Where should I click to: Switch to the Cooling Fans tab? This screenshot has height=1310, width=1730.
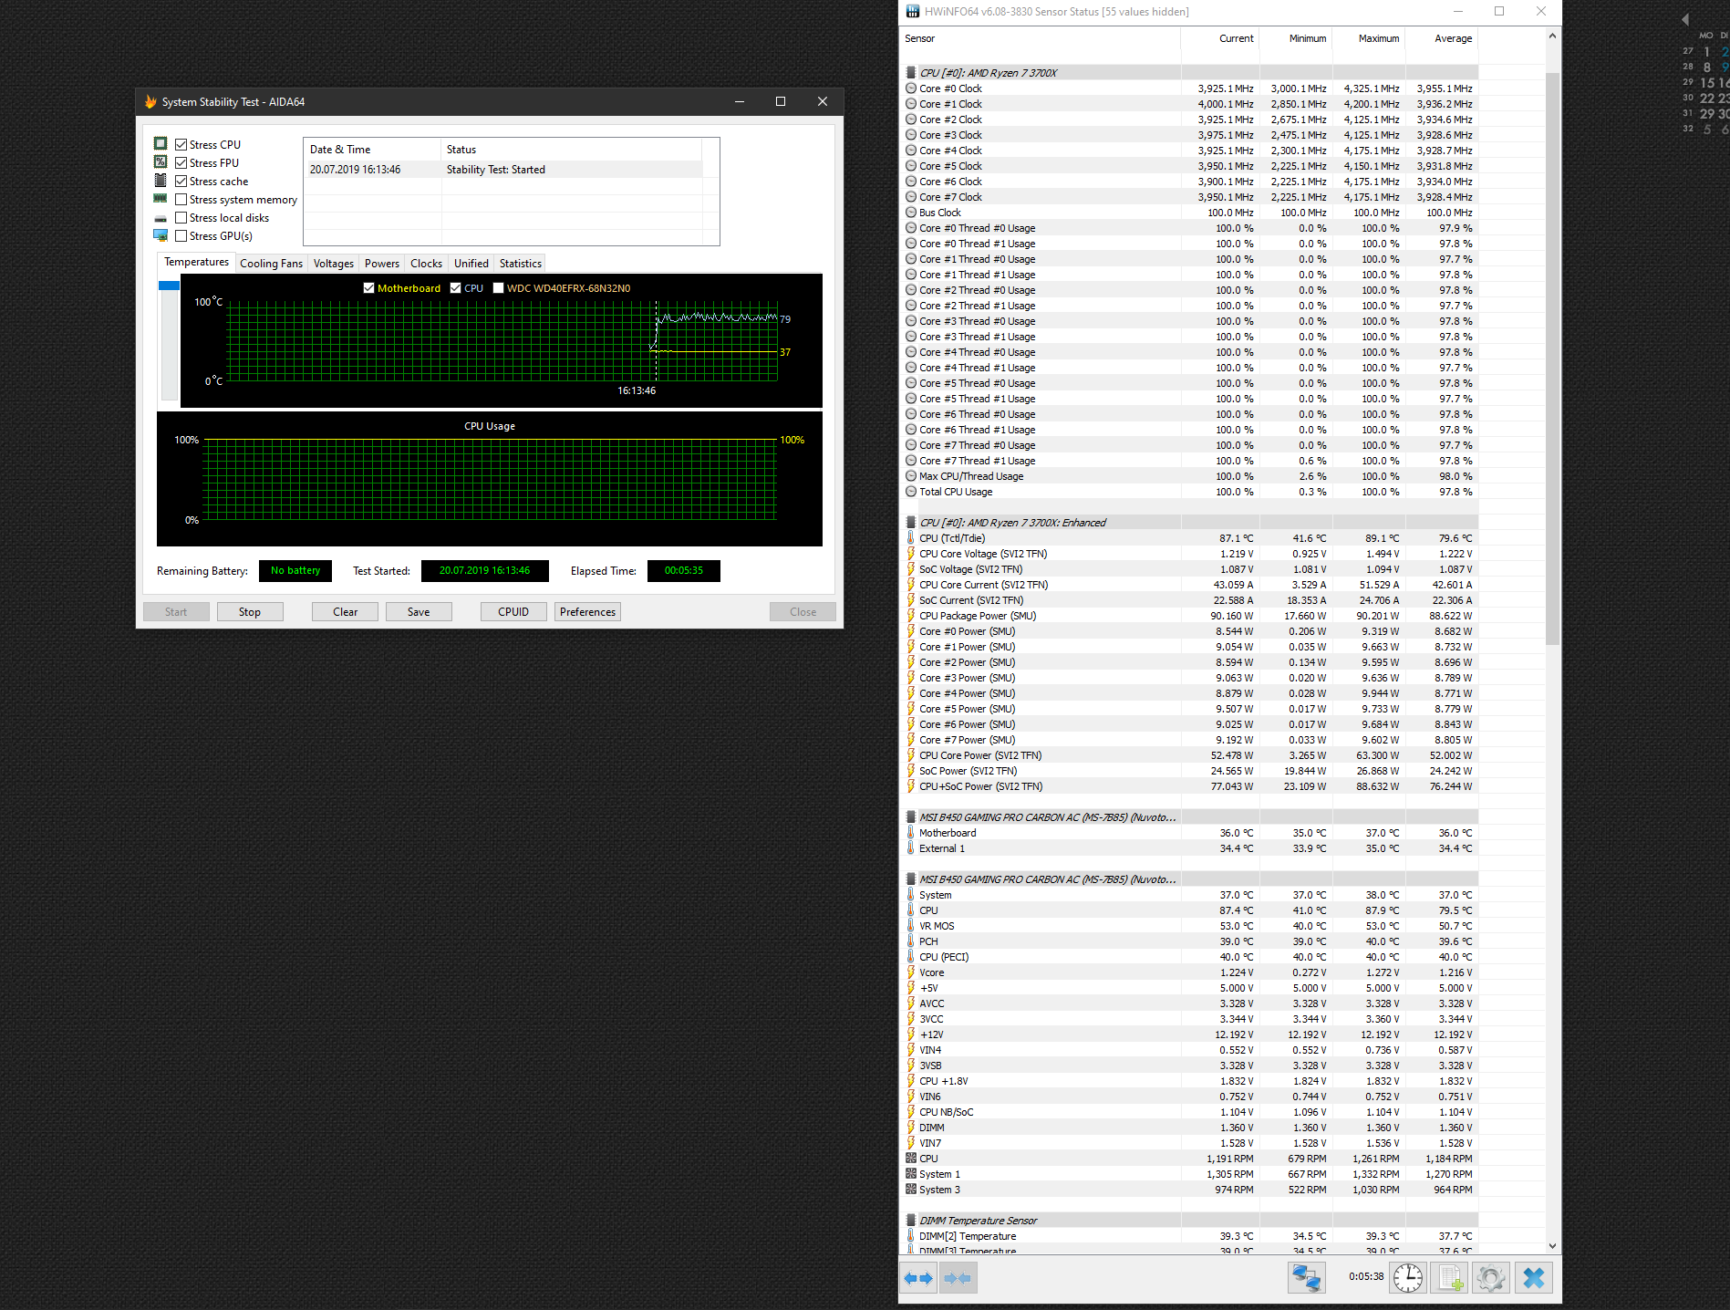click(x=271, y=264)
